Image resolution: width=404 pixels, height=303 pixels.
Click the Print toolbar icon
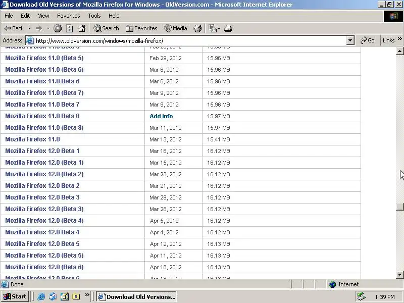tap(228, 28)
